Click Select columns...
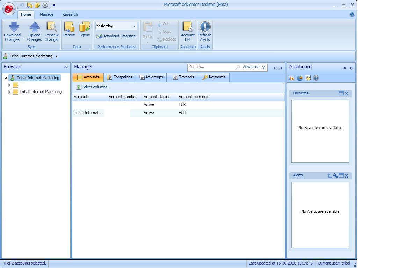The width and height of the screenshot is (413, 268). (93, 87)
